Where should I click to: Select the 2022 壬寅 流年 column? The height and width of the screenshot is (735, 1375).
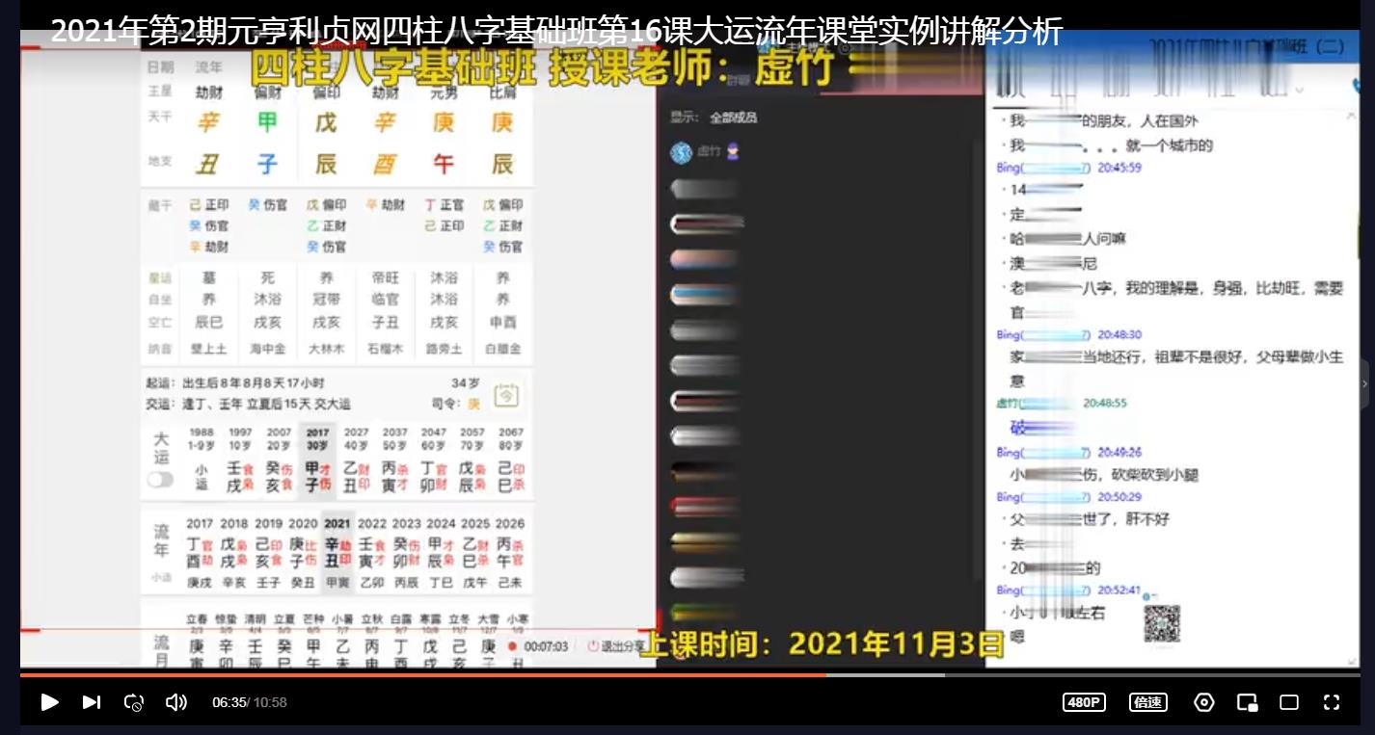(x=372, y=552)
